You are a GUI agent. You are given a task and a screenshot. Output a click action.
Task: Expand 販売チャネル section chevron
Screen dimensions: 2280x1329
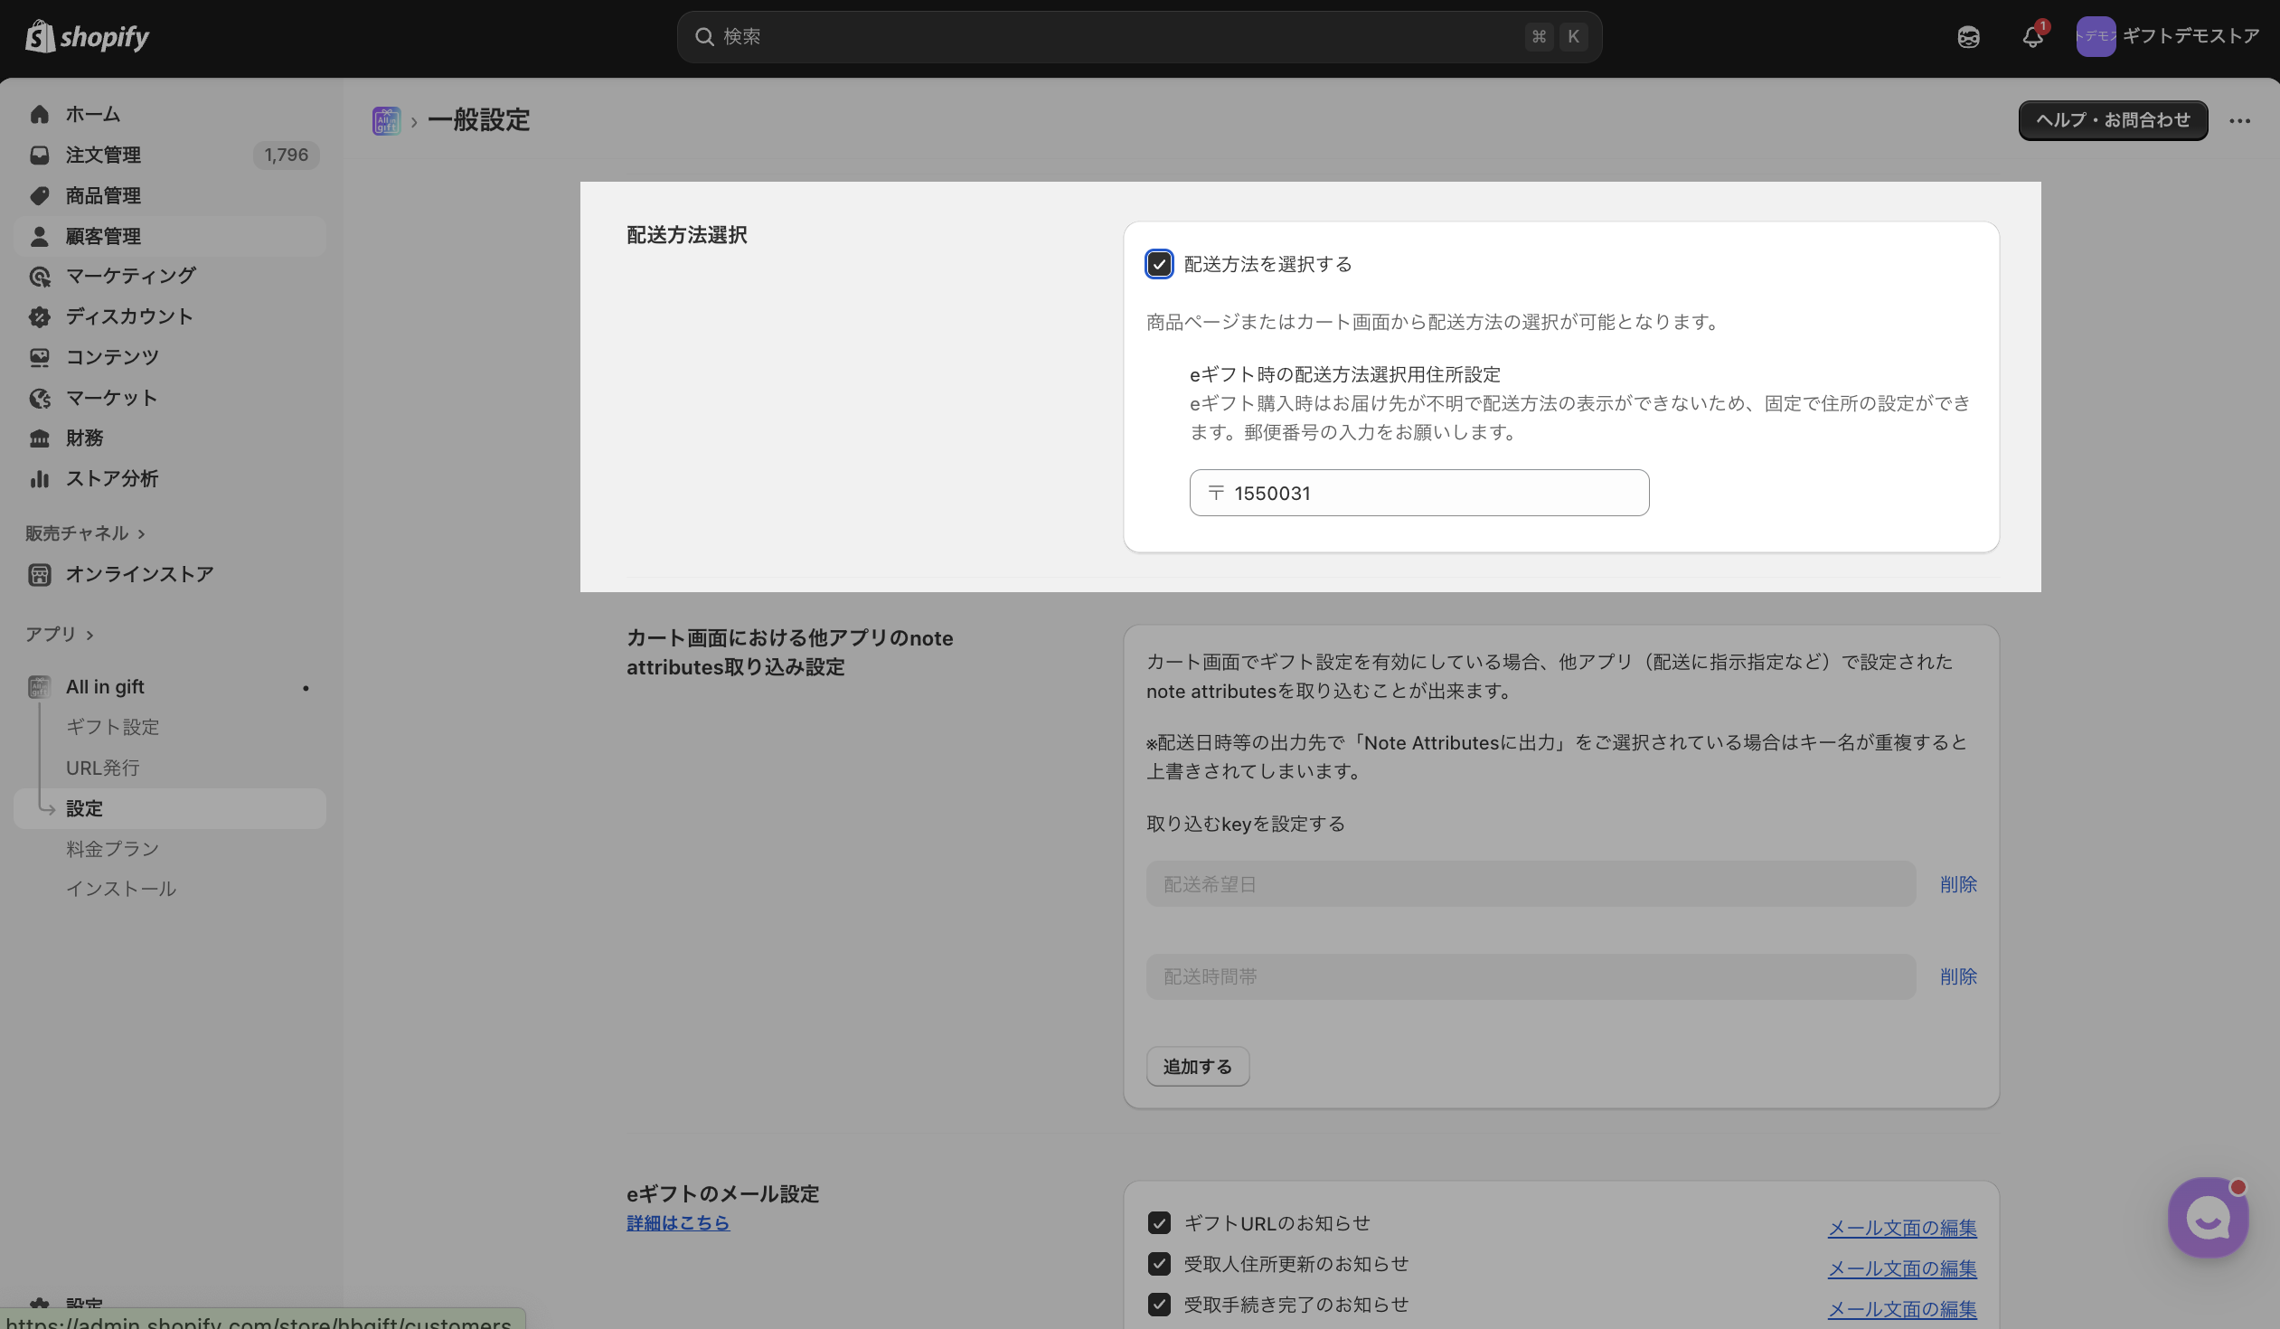pyautogui.click(x=141, y=533)
